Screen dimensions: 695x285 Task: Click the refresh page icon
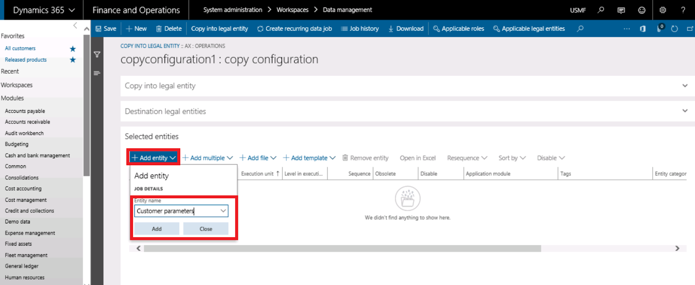point(674,29)
